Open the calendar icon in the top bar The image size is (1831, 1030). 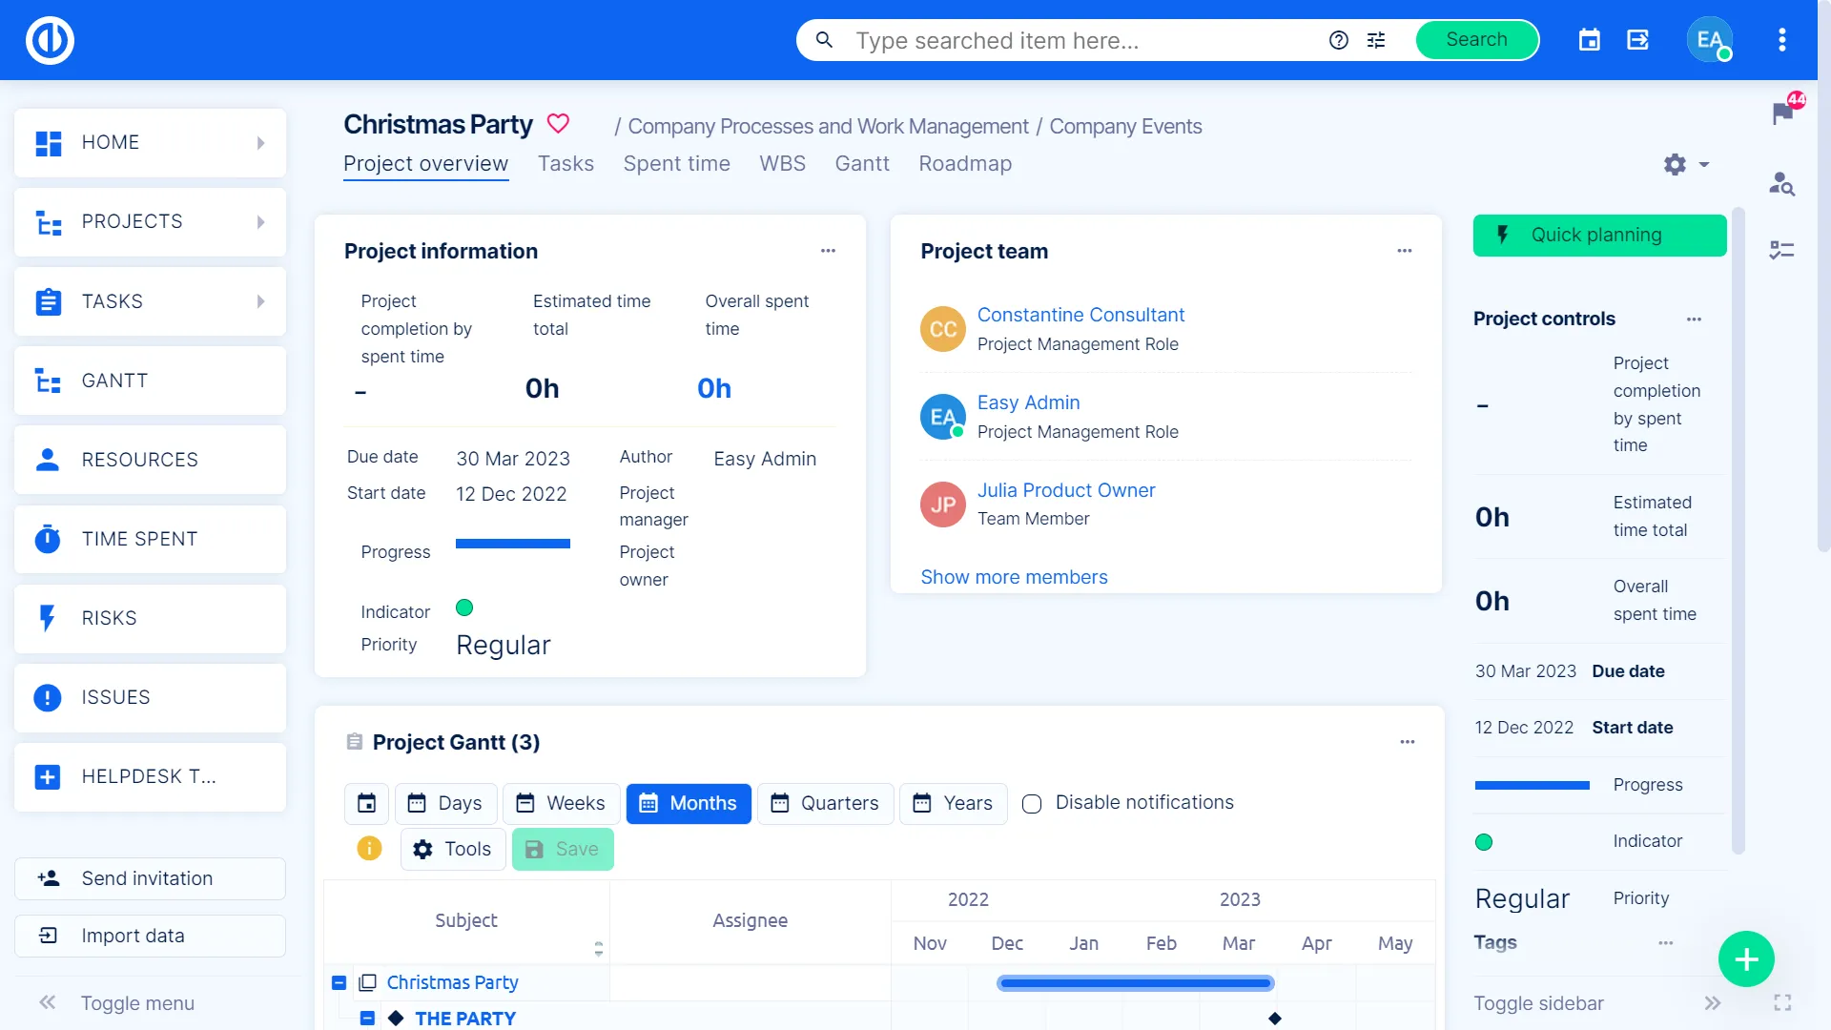1589,40
